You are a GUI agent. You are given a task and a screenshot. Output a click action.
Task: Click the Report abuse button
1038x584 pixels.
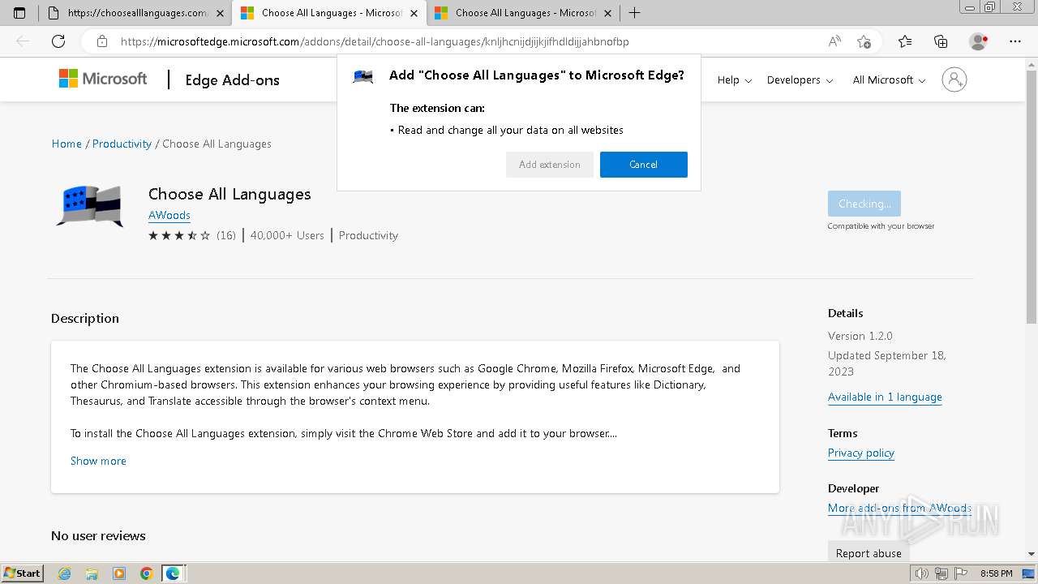pyautogui.click(x=869, y=553)
